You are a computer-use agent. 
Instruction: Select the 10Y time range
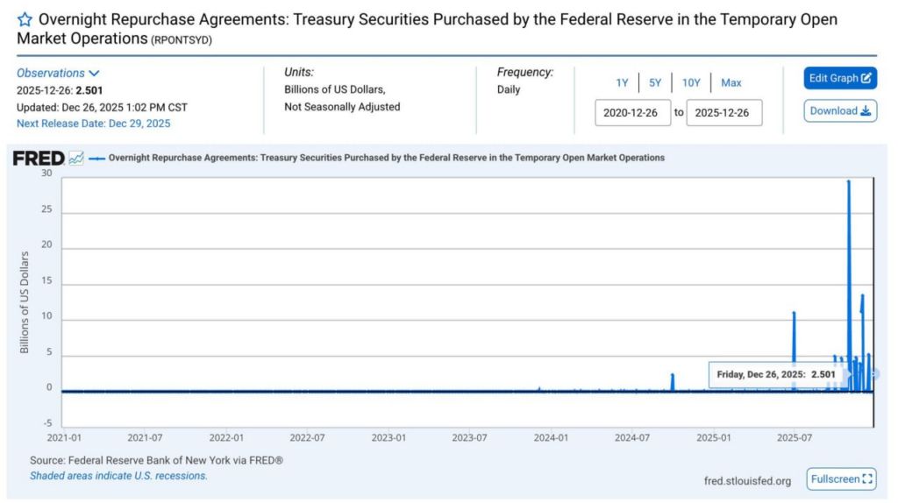click(691, 83)
